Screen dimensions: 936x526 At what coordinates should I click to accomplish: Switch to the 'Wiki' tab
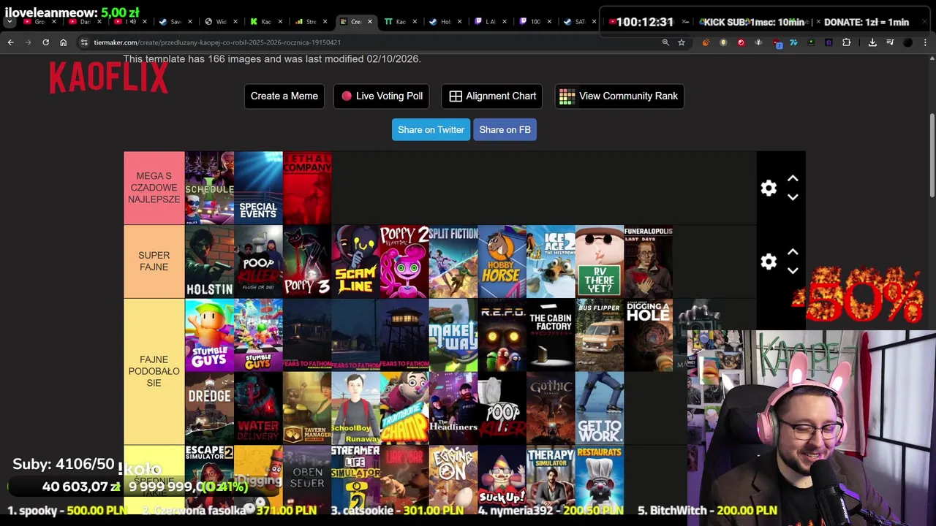(x=222, y=22)
